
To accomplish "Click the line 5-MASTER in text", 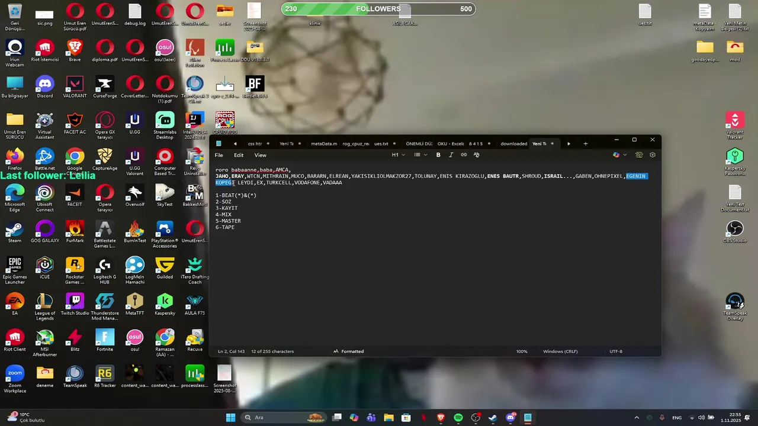I will pyautogui.click(x=228, y=221).
